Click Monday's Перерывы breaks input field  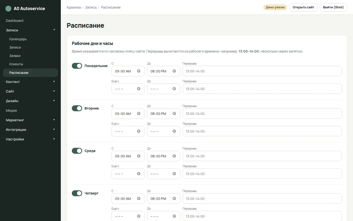[x=262, y=71]
